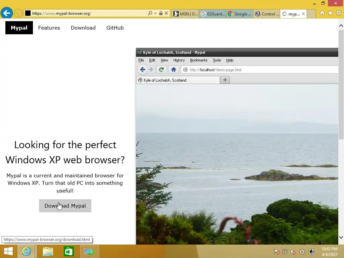Close the mypal tab
This screenshot has height=258, width=344.
[x=303, y=14]
